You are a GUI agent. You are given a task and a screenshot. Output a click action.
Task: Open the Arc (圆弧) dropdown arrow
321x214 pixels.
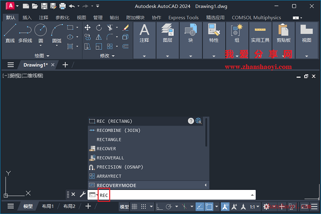click(x=57, y=45)
